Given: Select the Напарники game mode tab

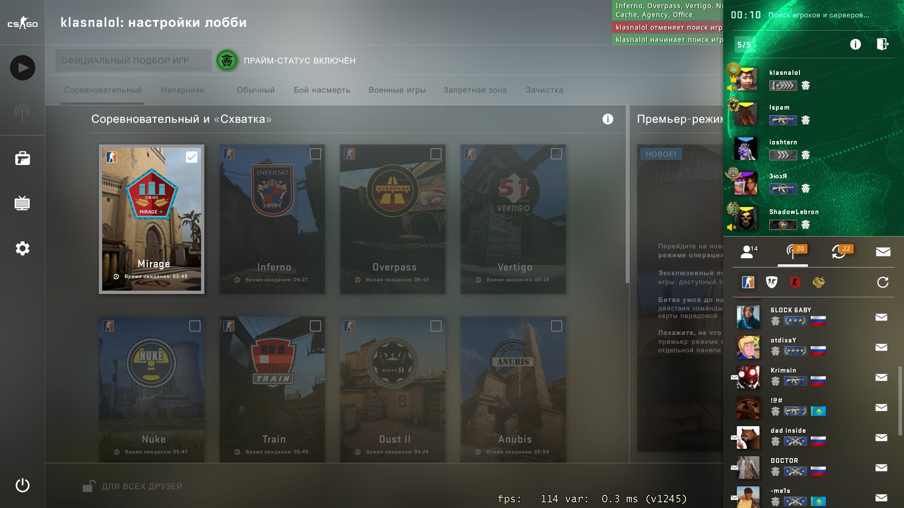Looking at the screenshot, I should (183, 90).
